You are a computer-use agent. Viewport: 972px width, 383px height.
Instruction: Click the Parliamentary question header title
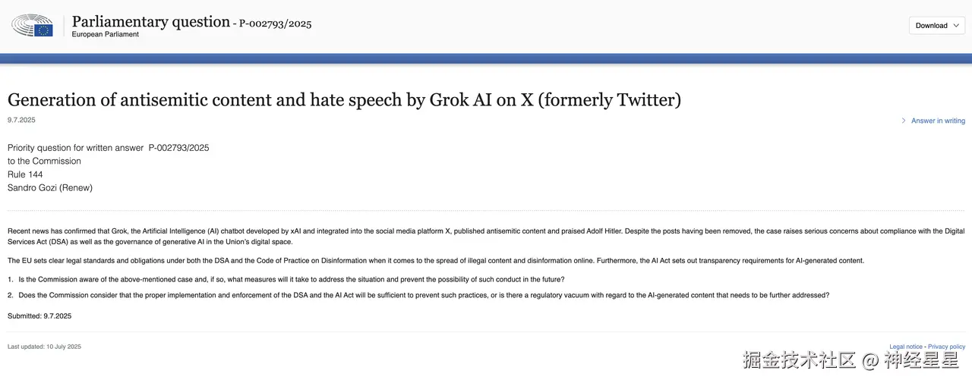150,21
